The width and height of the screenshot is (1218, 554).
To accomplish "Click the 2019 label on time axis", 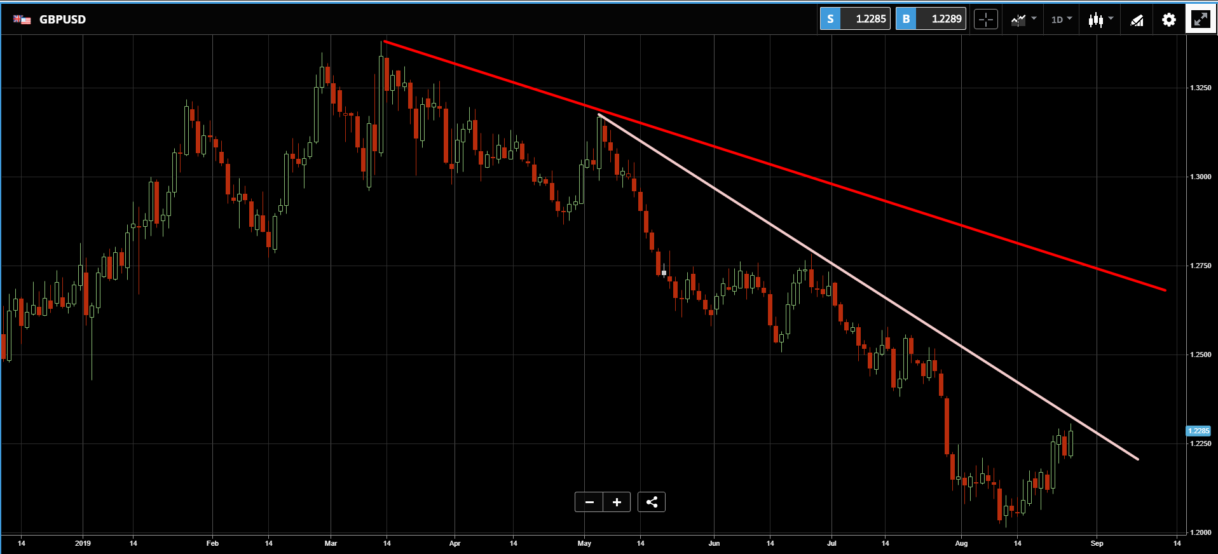I will (83, 543).
